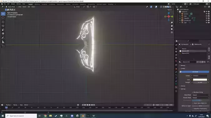The height and width of the screenshot is (118, 211).
Task: Open the View Layer properties tab
Action: coord(176,55)
